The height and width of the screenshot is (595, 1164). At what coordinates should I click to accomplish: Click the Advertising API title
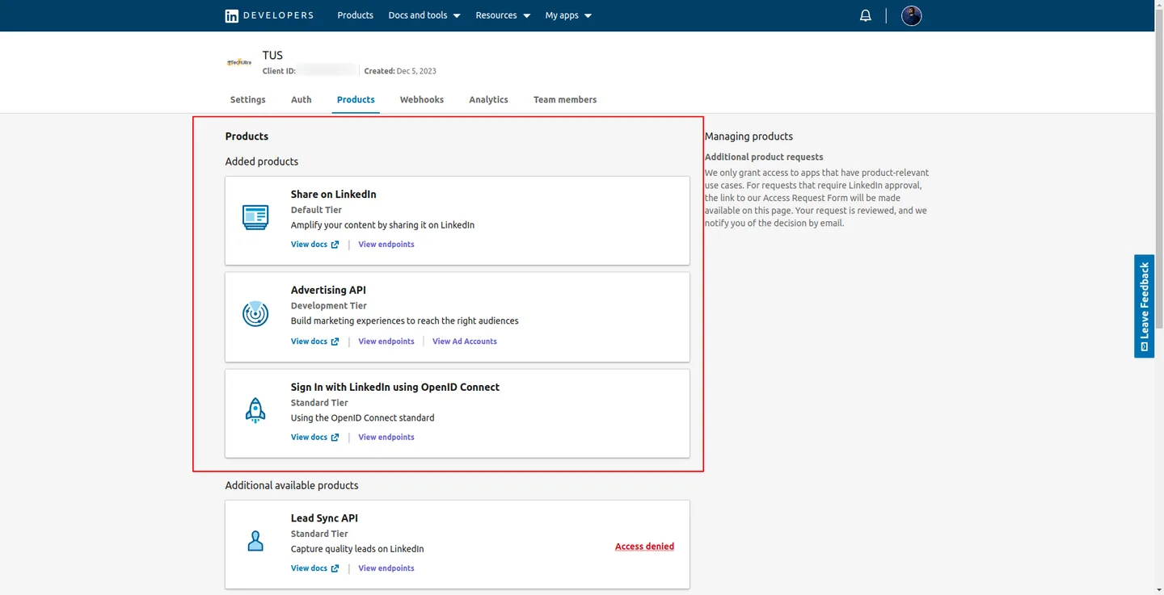pos(328,290)
